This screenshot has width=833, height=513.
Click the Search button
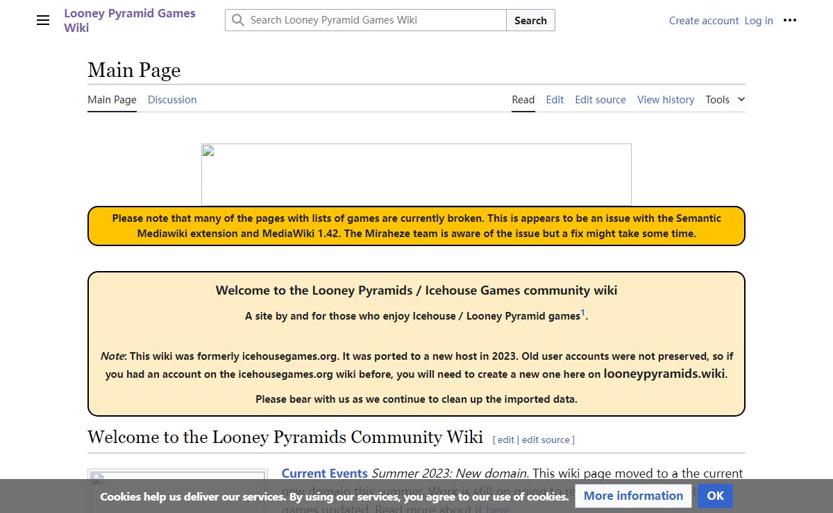click(x=530, y=20)
